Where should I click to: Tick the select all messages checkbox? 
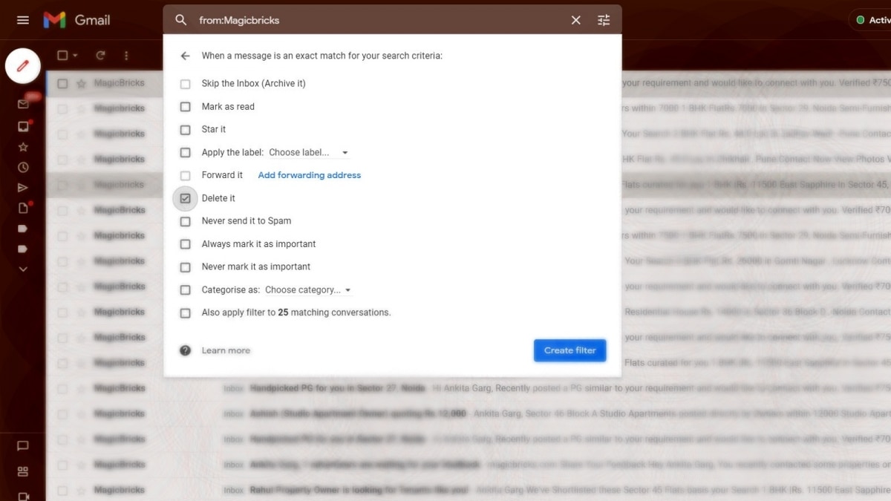[x=62, y=56]
